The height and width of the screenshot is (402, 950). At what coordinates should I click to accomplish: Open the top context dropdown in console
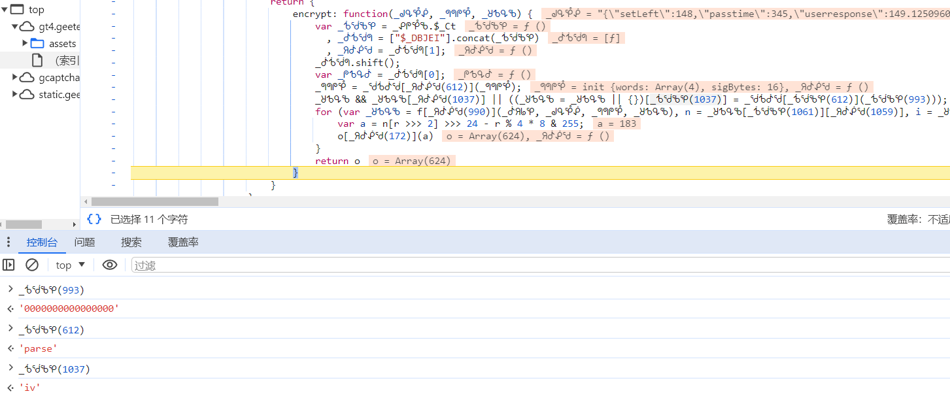[71, 265]
